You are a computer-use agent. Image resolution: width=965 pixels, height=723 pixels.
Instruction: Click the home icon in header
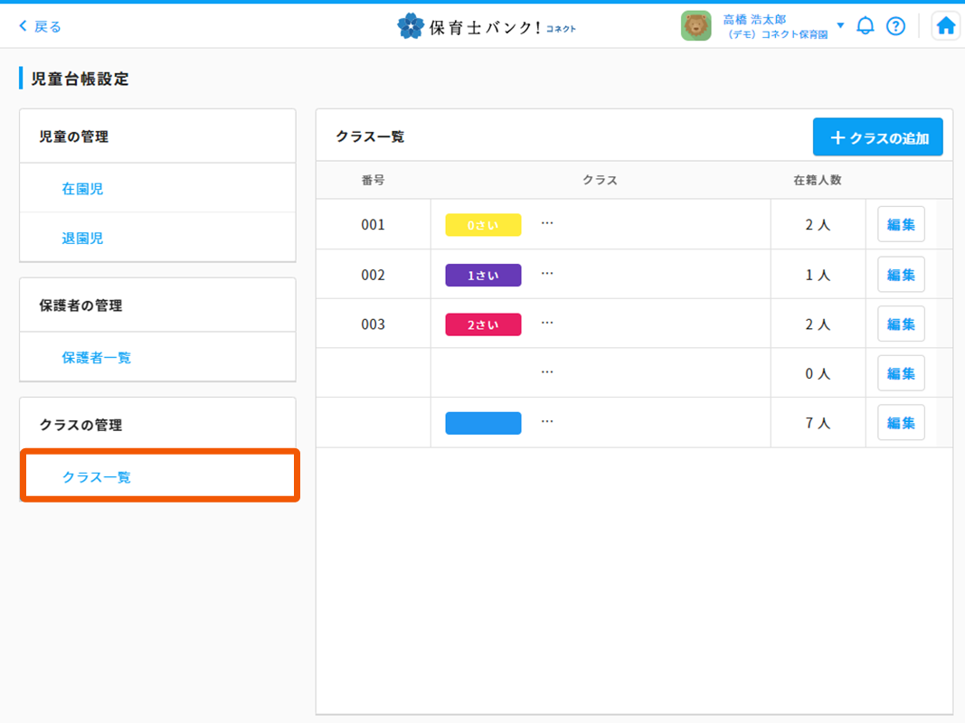pyautogui.click(x=945, y=26)
